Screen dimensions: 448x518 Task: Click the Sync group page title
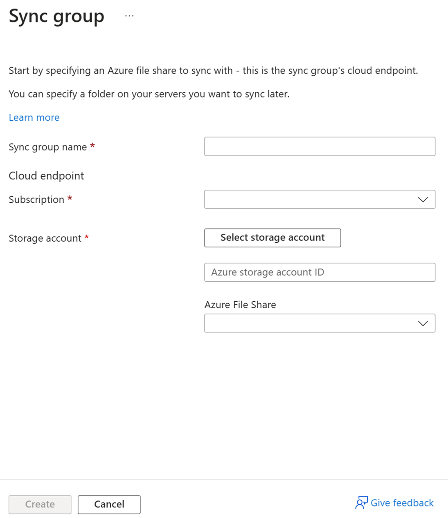tap(56, 16)
